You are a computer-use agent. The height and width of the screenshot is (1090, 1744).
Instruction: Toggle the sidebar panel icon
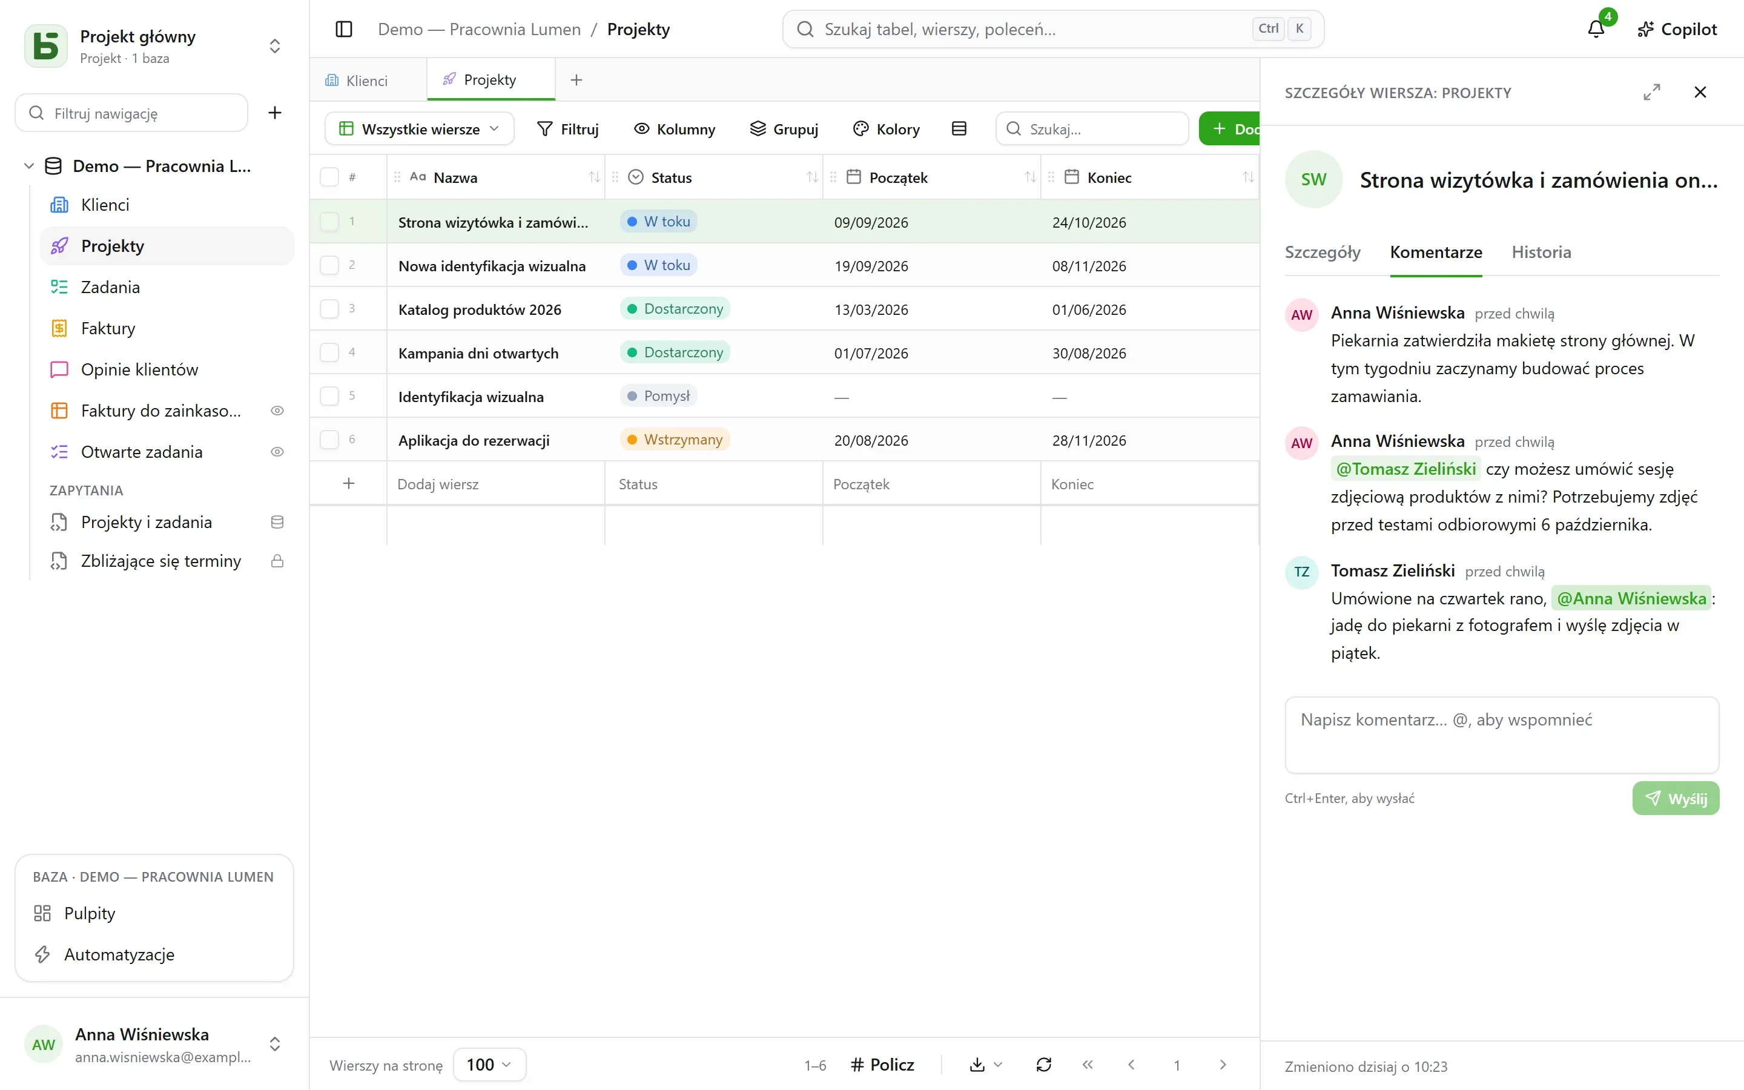[x=344, y=29]
